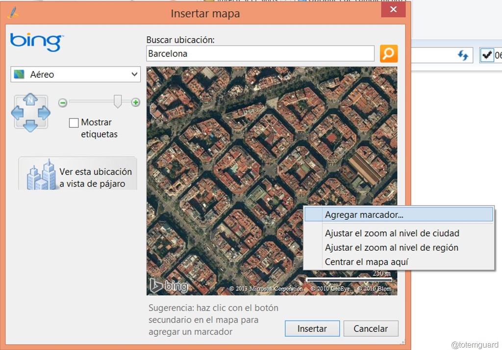This screenshot has width=502, height=350.
Task: Click the Microsoft Corporation copyright text on map
Action: (266, 289)
